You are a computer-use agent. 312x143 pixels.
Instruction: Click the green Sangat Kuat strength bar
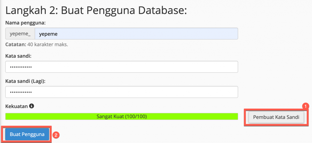pos(121,116)
